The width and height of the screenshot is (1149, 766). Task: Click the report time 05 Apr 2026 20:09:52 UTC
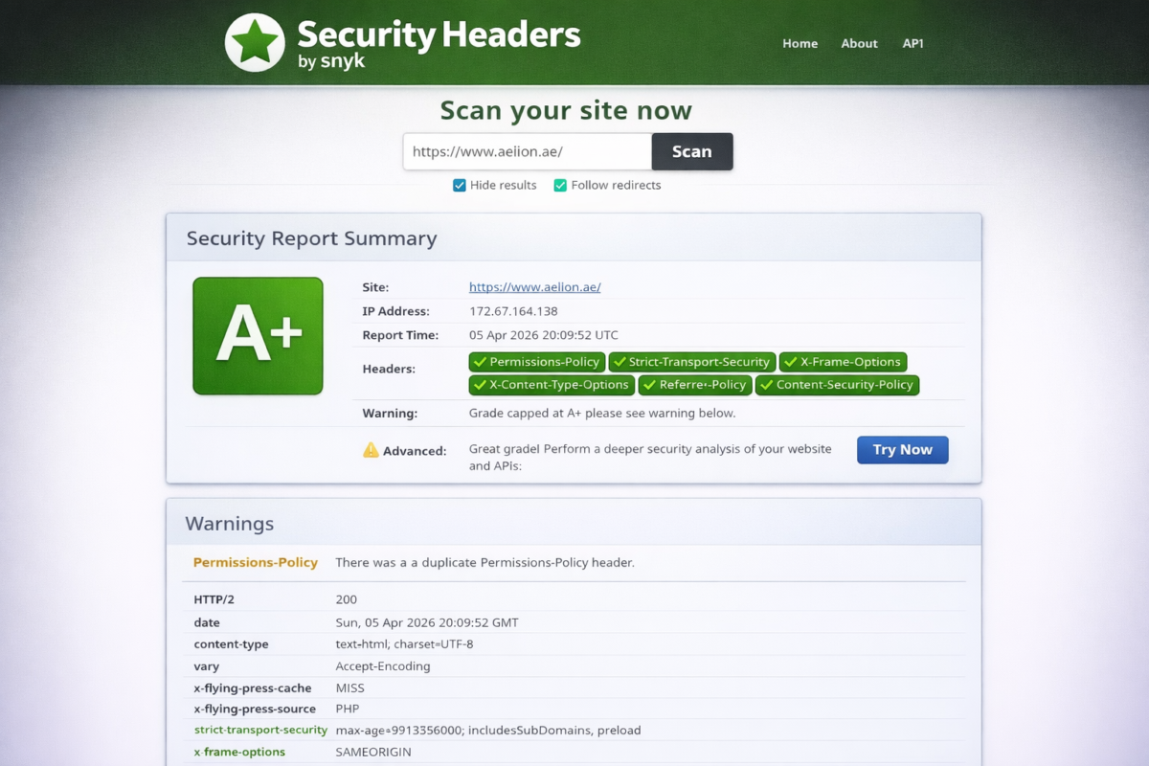coord(544,335)
